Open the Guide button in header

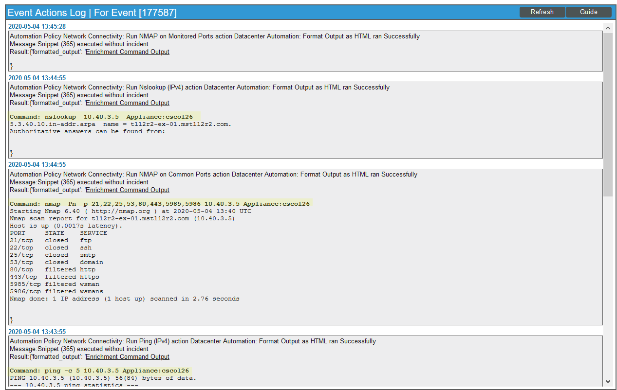point(588,12)
